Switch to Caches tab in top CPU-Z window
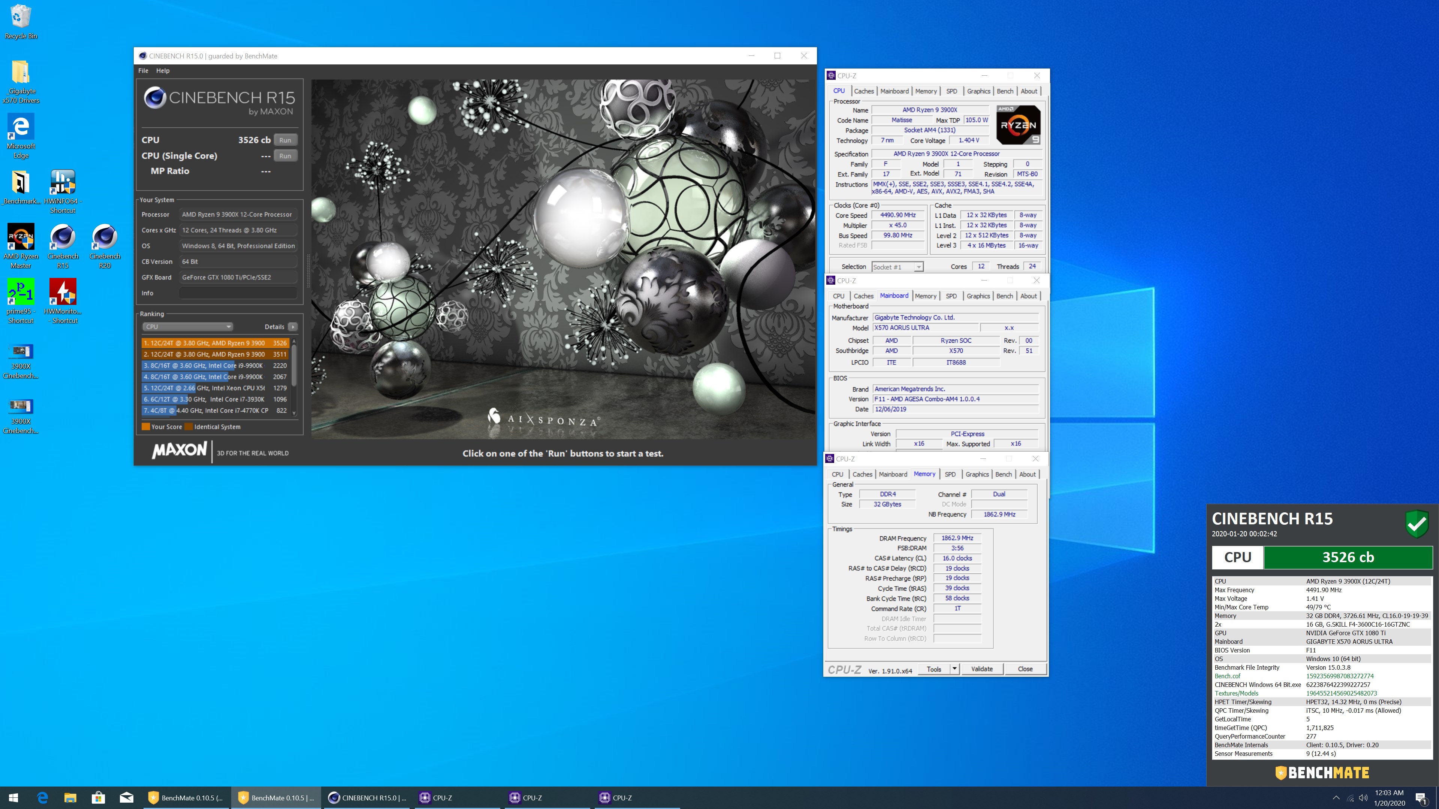The width and height of the screenshot is (1439, 809). pos(864,91)
